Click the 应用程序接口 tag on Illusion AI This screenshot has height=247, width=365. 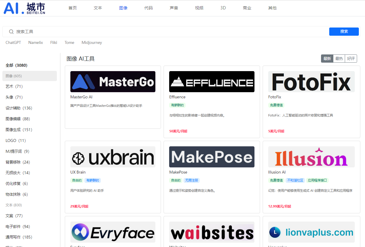click(317, 180)
